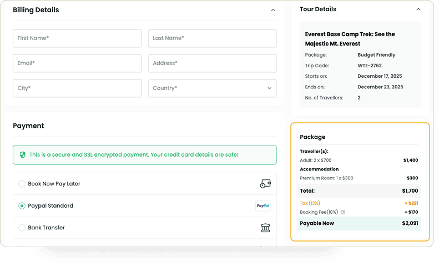Collapse the Tour Details panel

click(418, 9)
